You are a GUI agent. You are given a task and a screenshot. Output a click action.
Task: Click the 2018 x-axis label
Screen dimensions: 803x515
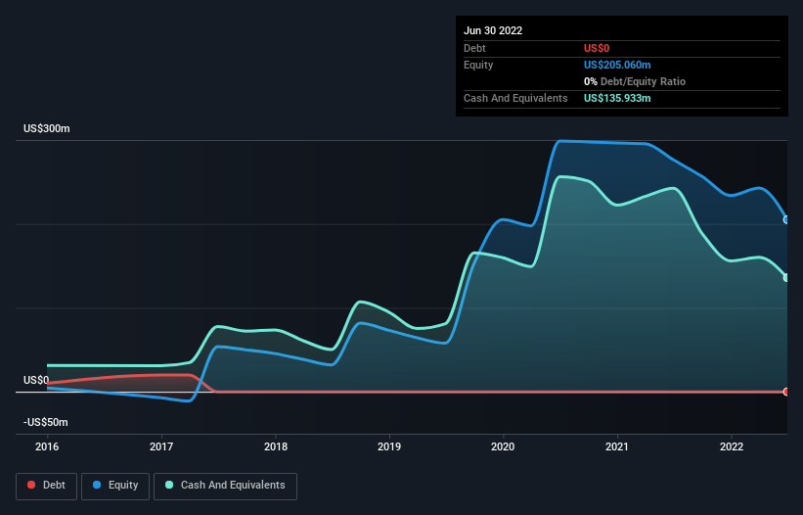[x=276, y=446]
